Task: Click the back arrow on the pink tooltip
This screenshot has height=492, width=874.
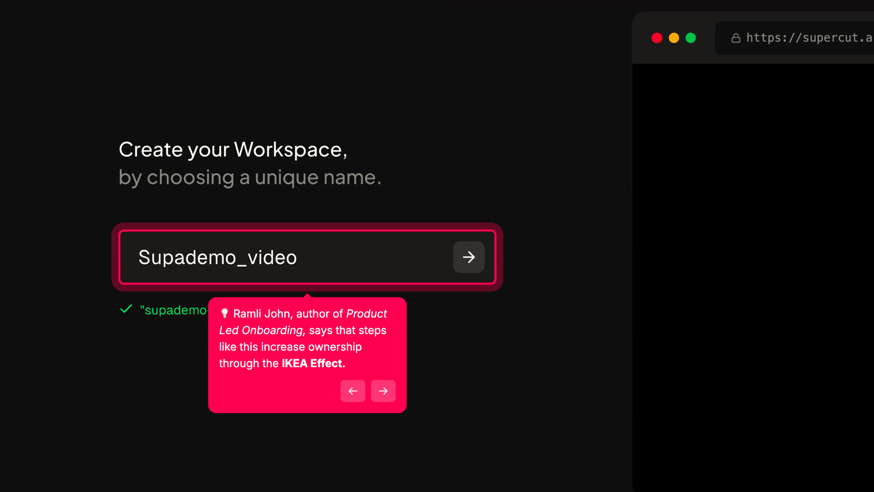Action: click(353, 391)
